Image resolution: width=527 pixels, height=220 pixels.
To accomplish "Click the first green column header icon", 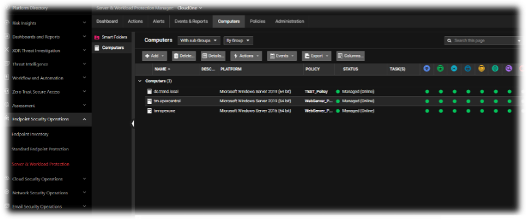I will (x=440, y=68).
